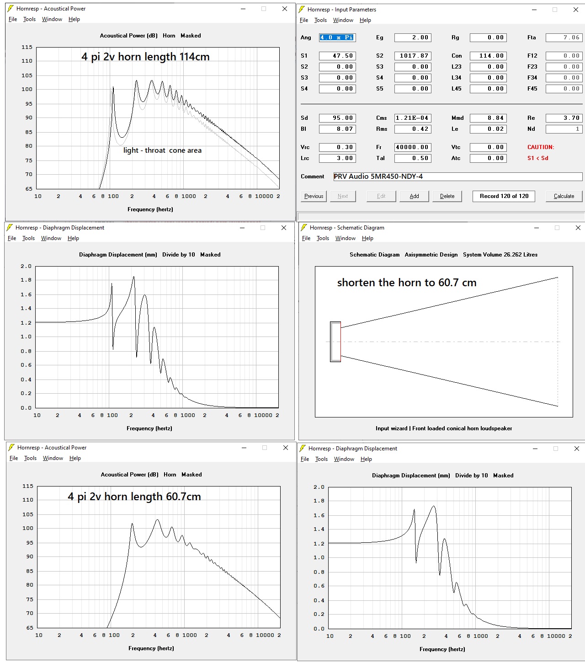Open File menu in Schematic Diagram window
Image resolution: width=585 pixels, height=663 pixels.
click(306, 238)
